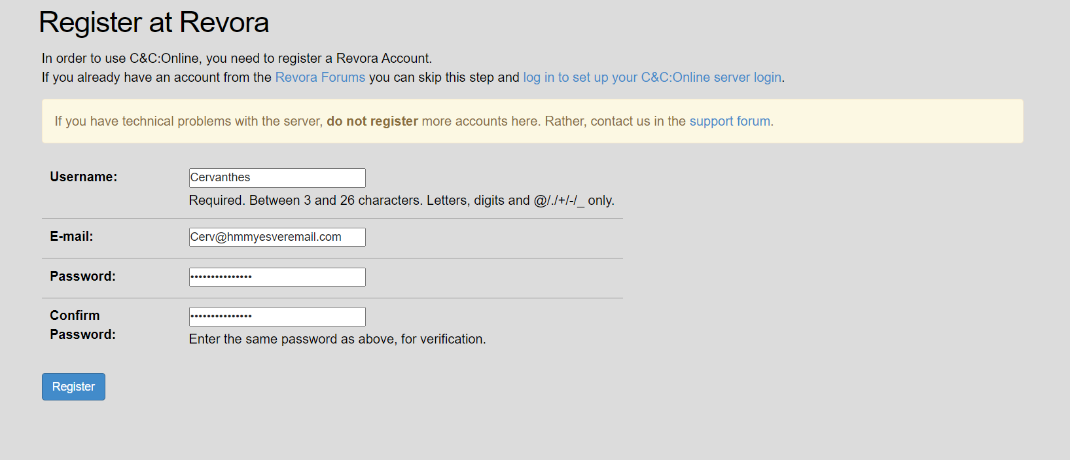Click the 'you can skip this step' text
This screenshot has height=460, width=1070.
(x=444, y=77)
